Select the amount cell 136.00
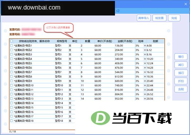Image resolution: width=190 pixels, height=135 pixels. click(x=125, y=46)
